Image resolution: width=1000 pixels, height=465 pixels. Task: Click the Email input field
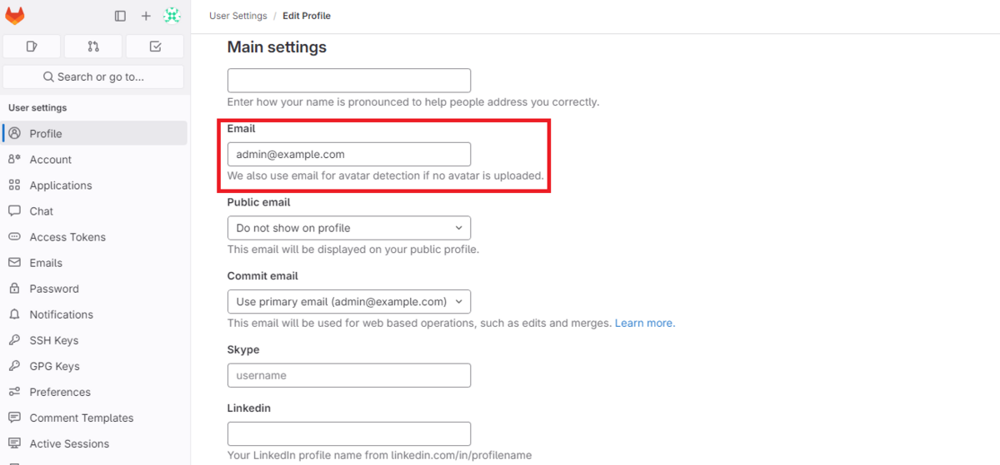(x=348, y=154)
